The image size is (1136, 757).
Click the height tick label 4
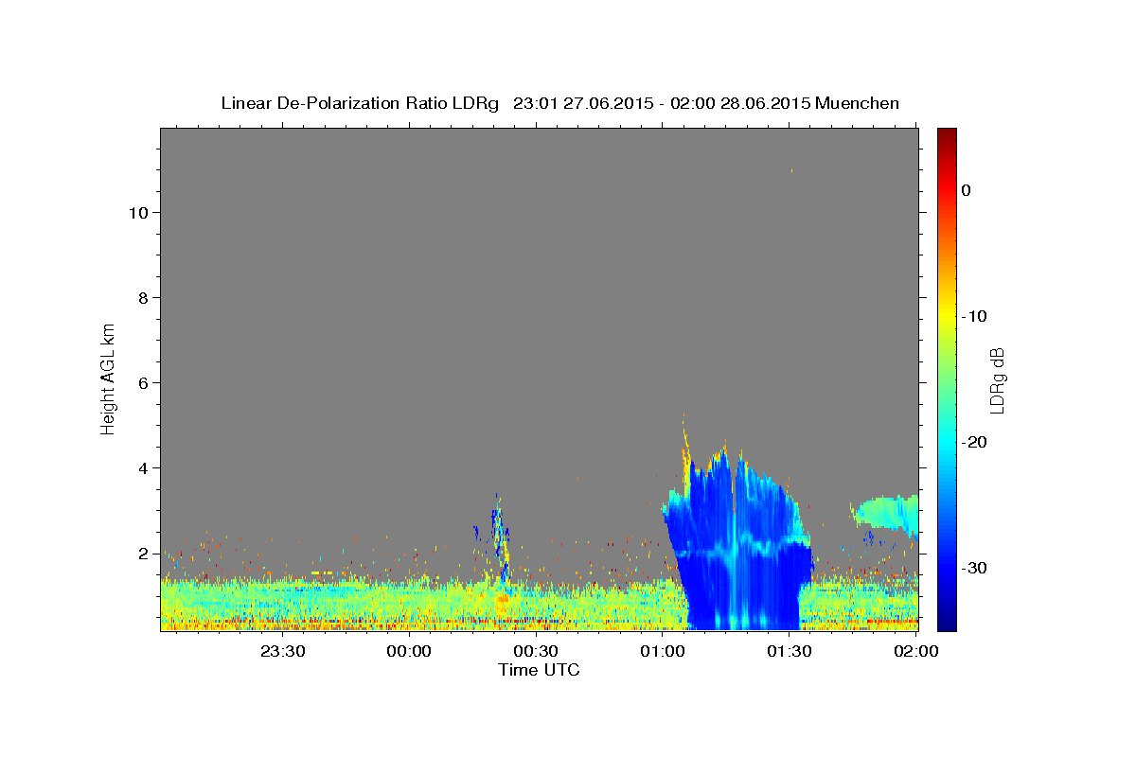coord(143,467)
